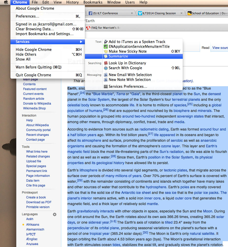Open the Donate to Wikipedia link
The height and width of the screenshot is (247, 228).
point(37,103)
